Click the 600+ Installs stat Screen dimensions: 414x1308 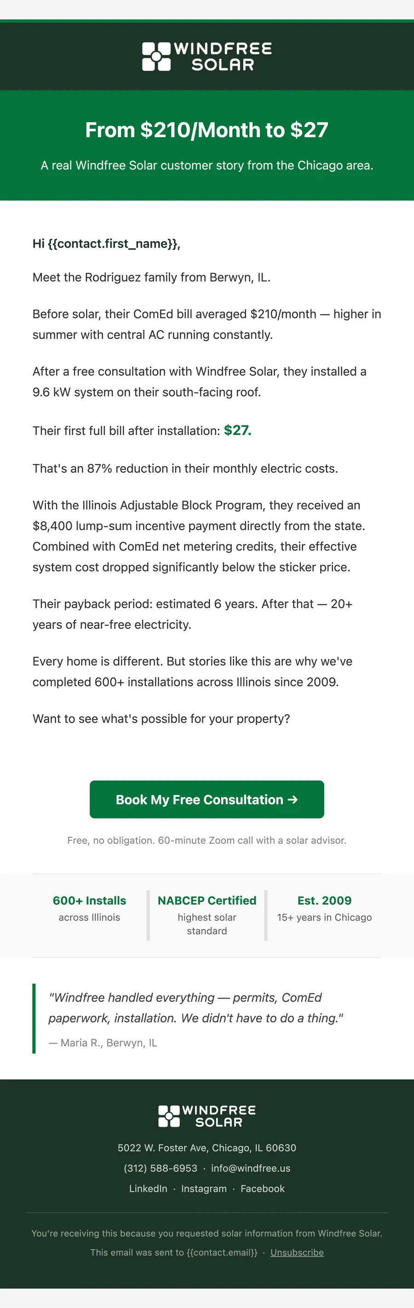pos(89,900)
